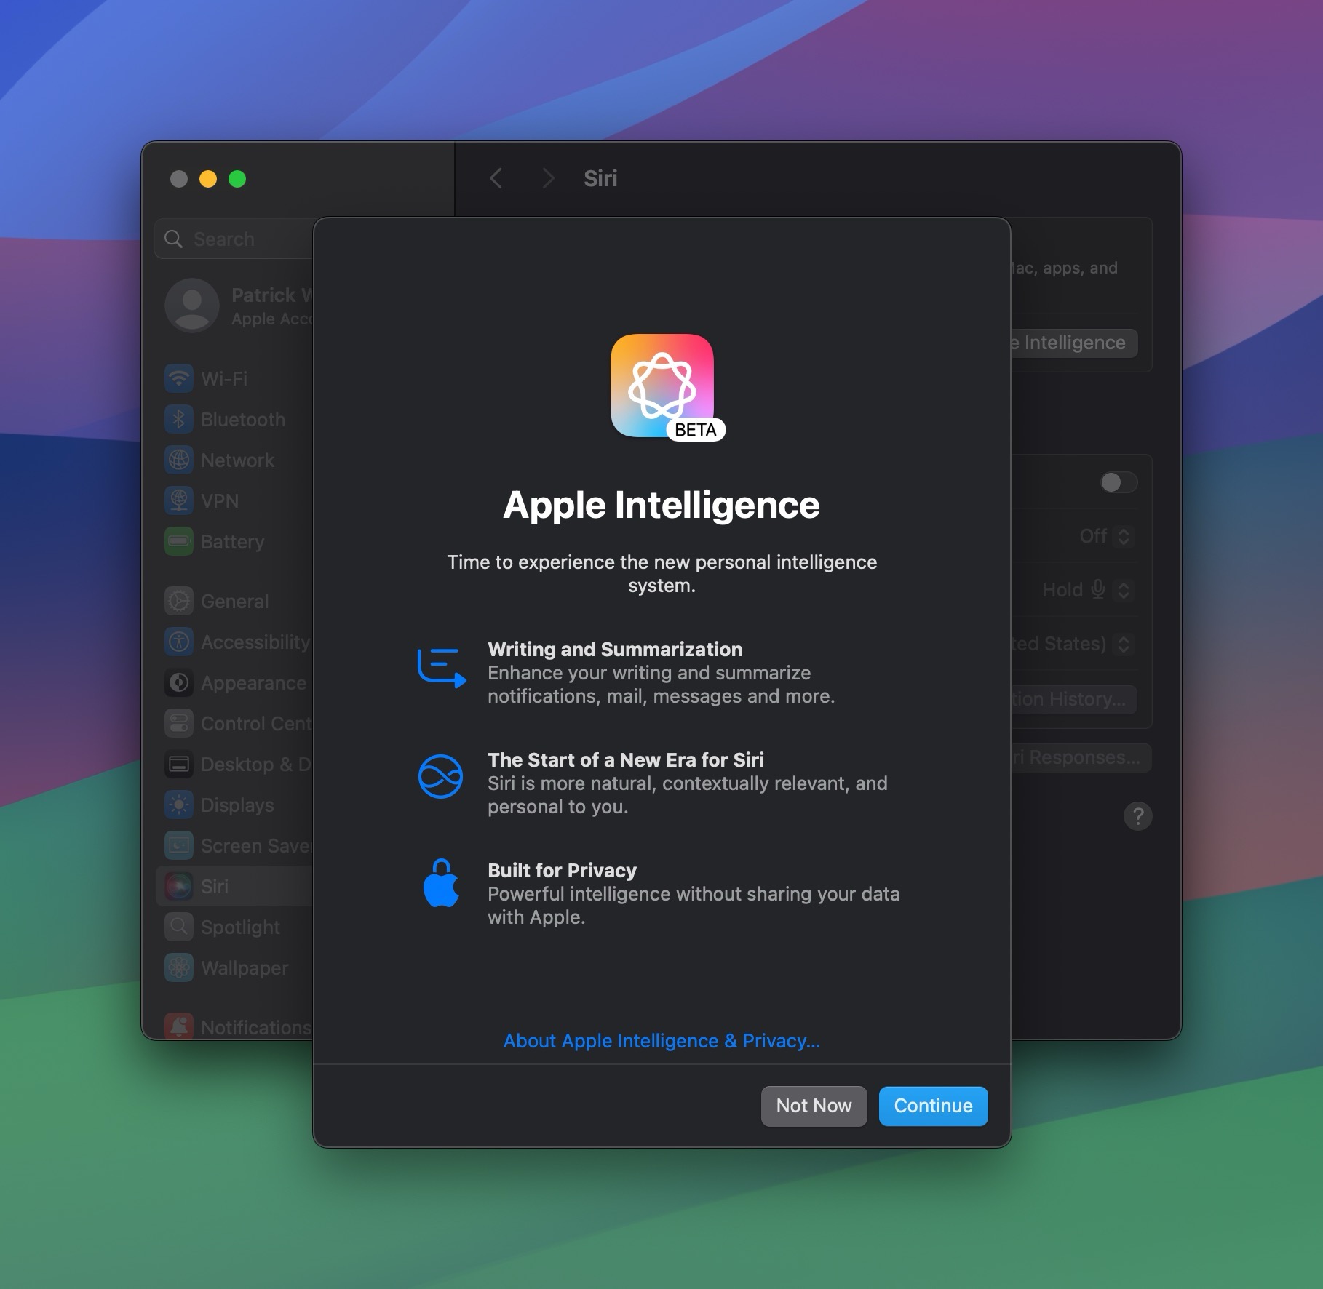Viewport: 1323px width, 1289px height.
Task: Go back with the left chevron
Action: (x=496, y=178)
